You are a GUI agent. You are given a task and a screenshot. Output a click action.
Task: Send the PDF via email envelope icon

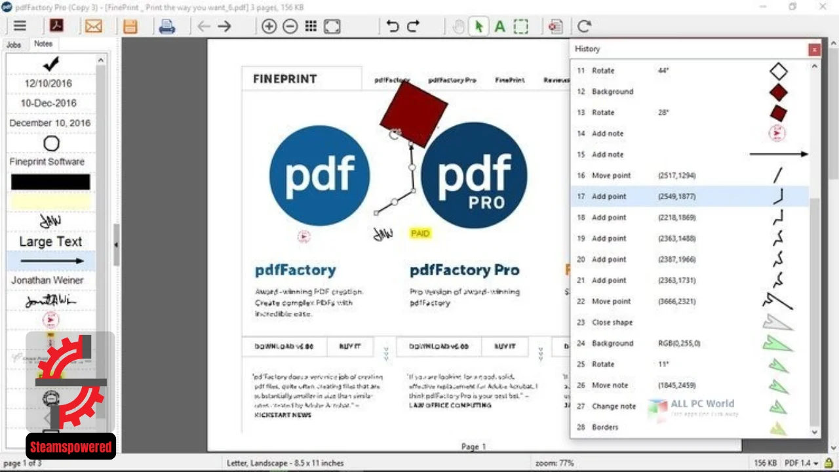94,26
